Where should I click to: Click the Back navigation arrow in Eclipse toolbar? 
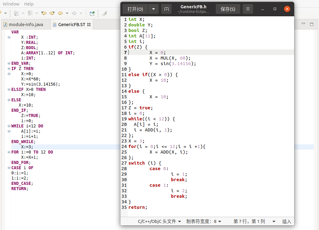point(60,14)
